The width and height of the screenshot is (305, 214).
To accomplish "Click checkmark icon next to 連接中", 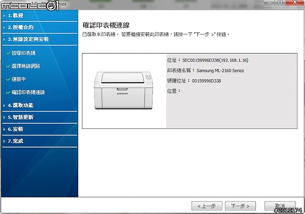I will tap(8, 79).
